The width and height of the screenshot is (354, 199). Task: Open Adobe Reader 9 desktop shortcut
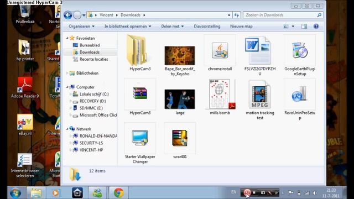tap(25, 88)
